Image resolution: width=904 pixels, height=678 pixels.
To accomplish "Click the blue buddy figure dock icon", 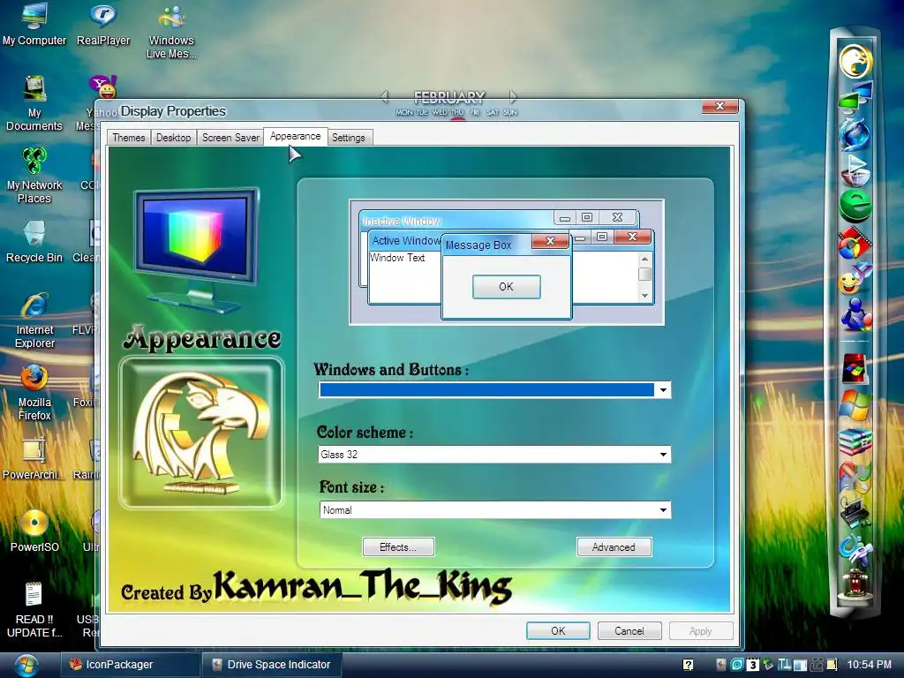I will click(x=855, y=315).
